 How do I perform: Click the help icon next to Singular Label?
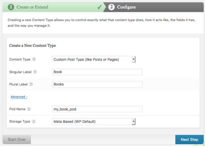[x=35, y=72]
